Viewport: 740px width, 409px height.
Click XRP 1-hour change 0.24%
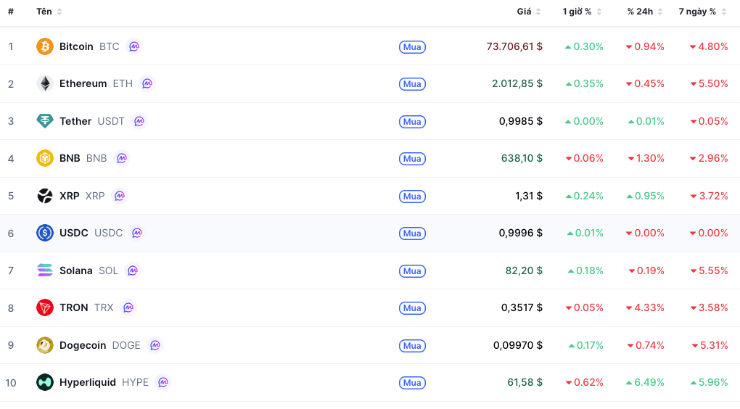coord(584,195)
